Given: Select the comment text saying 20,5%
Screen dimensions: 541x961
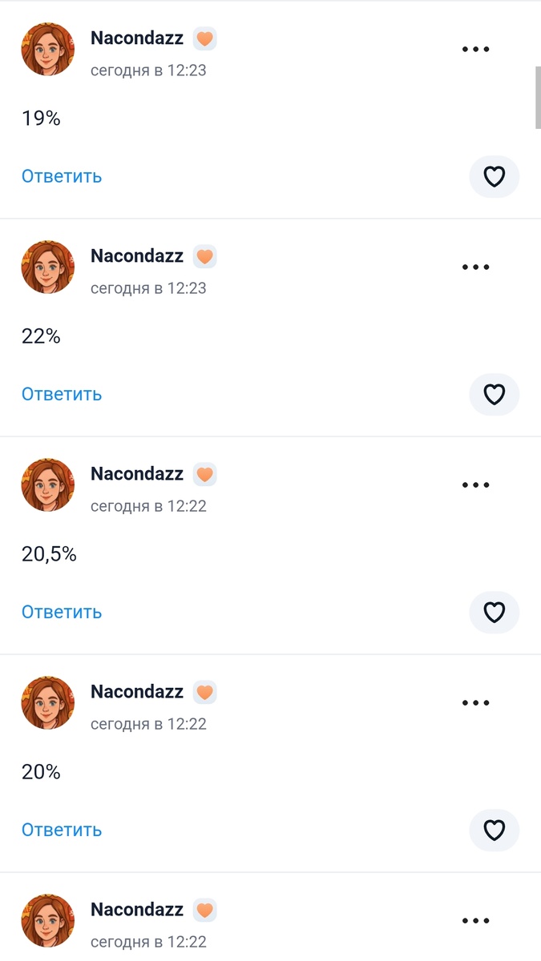Looking at the screenshot, I should pos(49,553).
